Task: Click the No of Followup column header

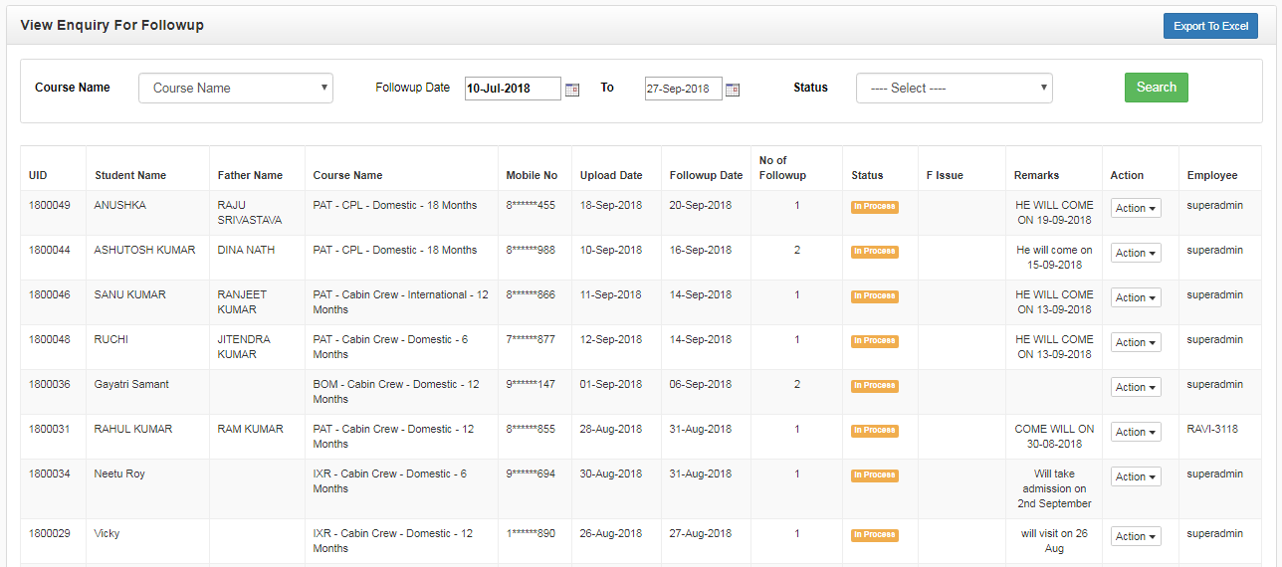Action: (782, 167)
